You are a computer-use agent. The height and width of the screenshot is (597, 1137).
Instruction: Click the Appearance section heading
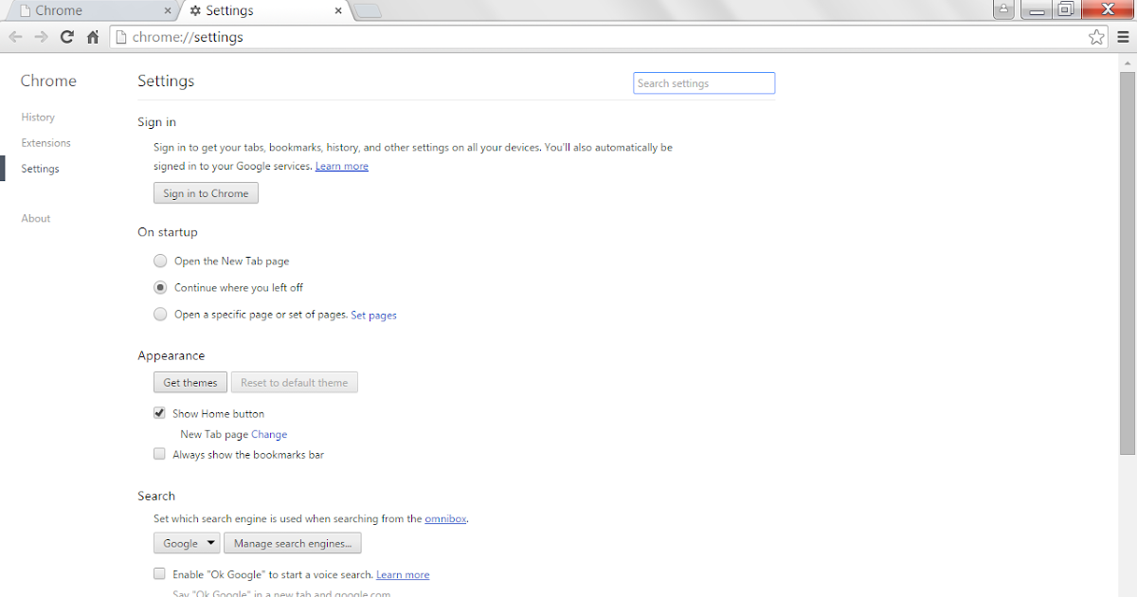(x=171, y=355)
